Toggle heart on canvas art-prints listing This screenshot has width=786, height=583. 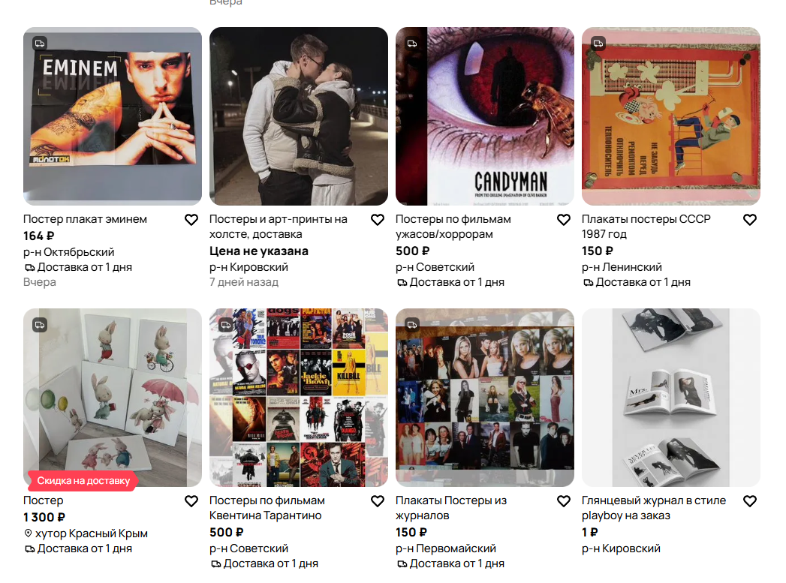[x=378, y=220]
